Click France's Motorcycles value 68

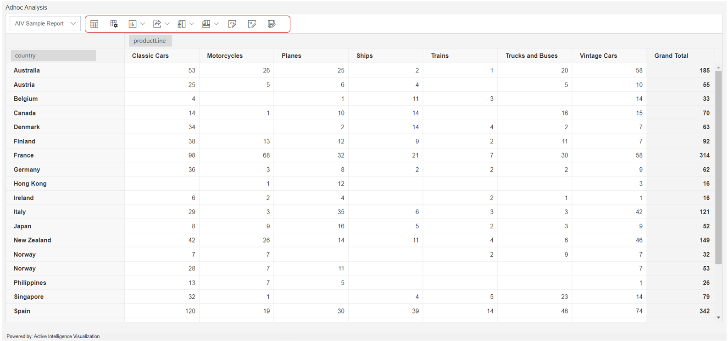coord(266,155)
